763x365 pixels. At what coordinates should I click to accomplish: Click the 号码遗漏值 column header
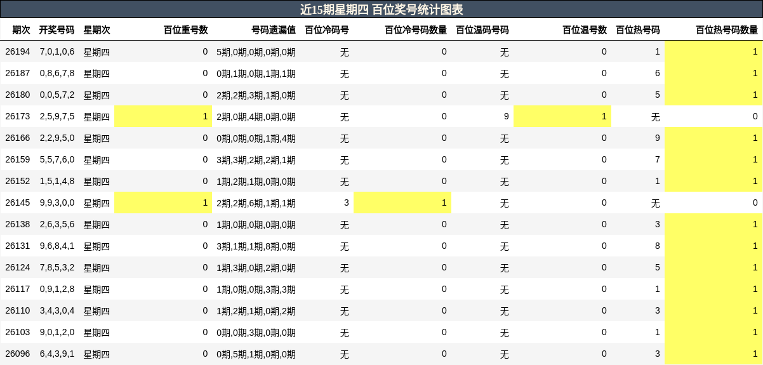point(274,30)
